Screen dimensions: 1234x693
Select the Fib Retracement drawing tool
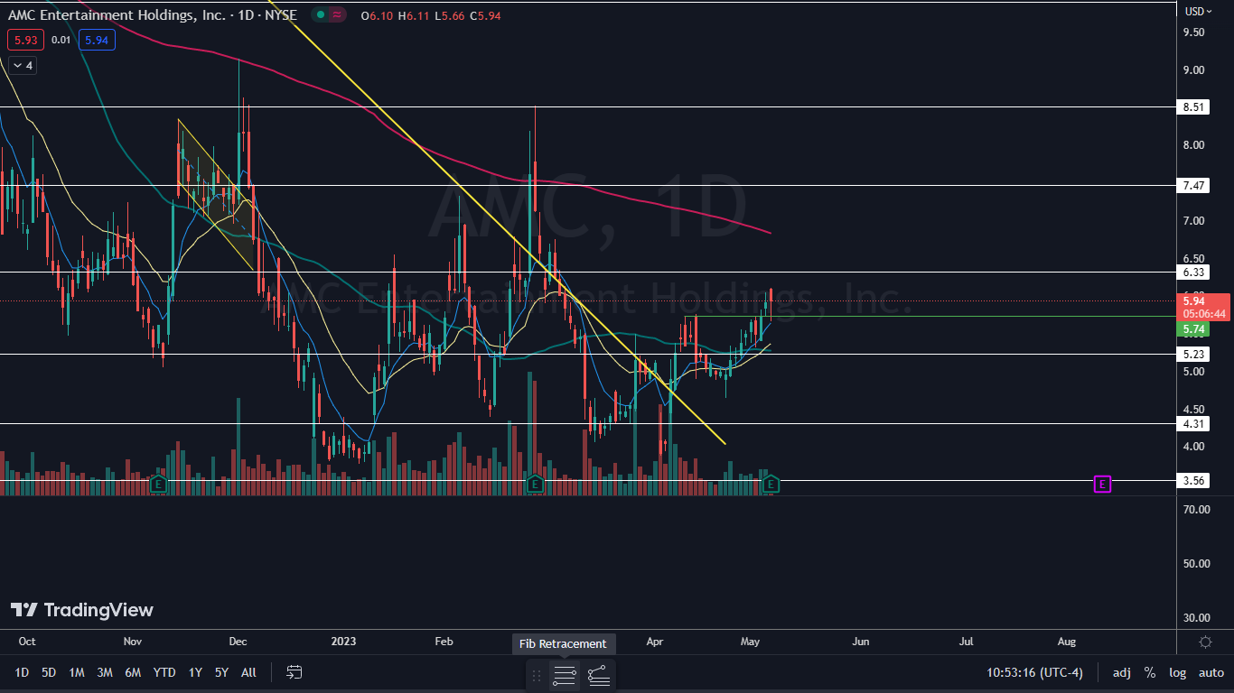(565, 674)
